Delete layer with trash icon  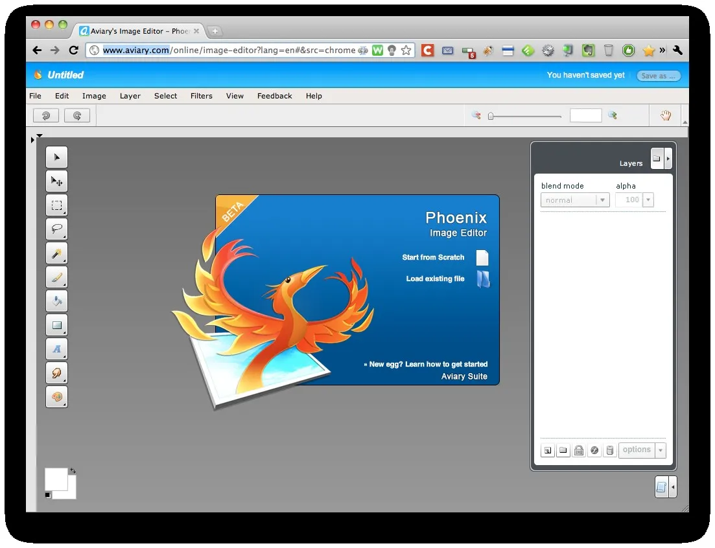(x=610, y=451)
